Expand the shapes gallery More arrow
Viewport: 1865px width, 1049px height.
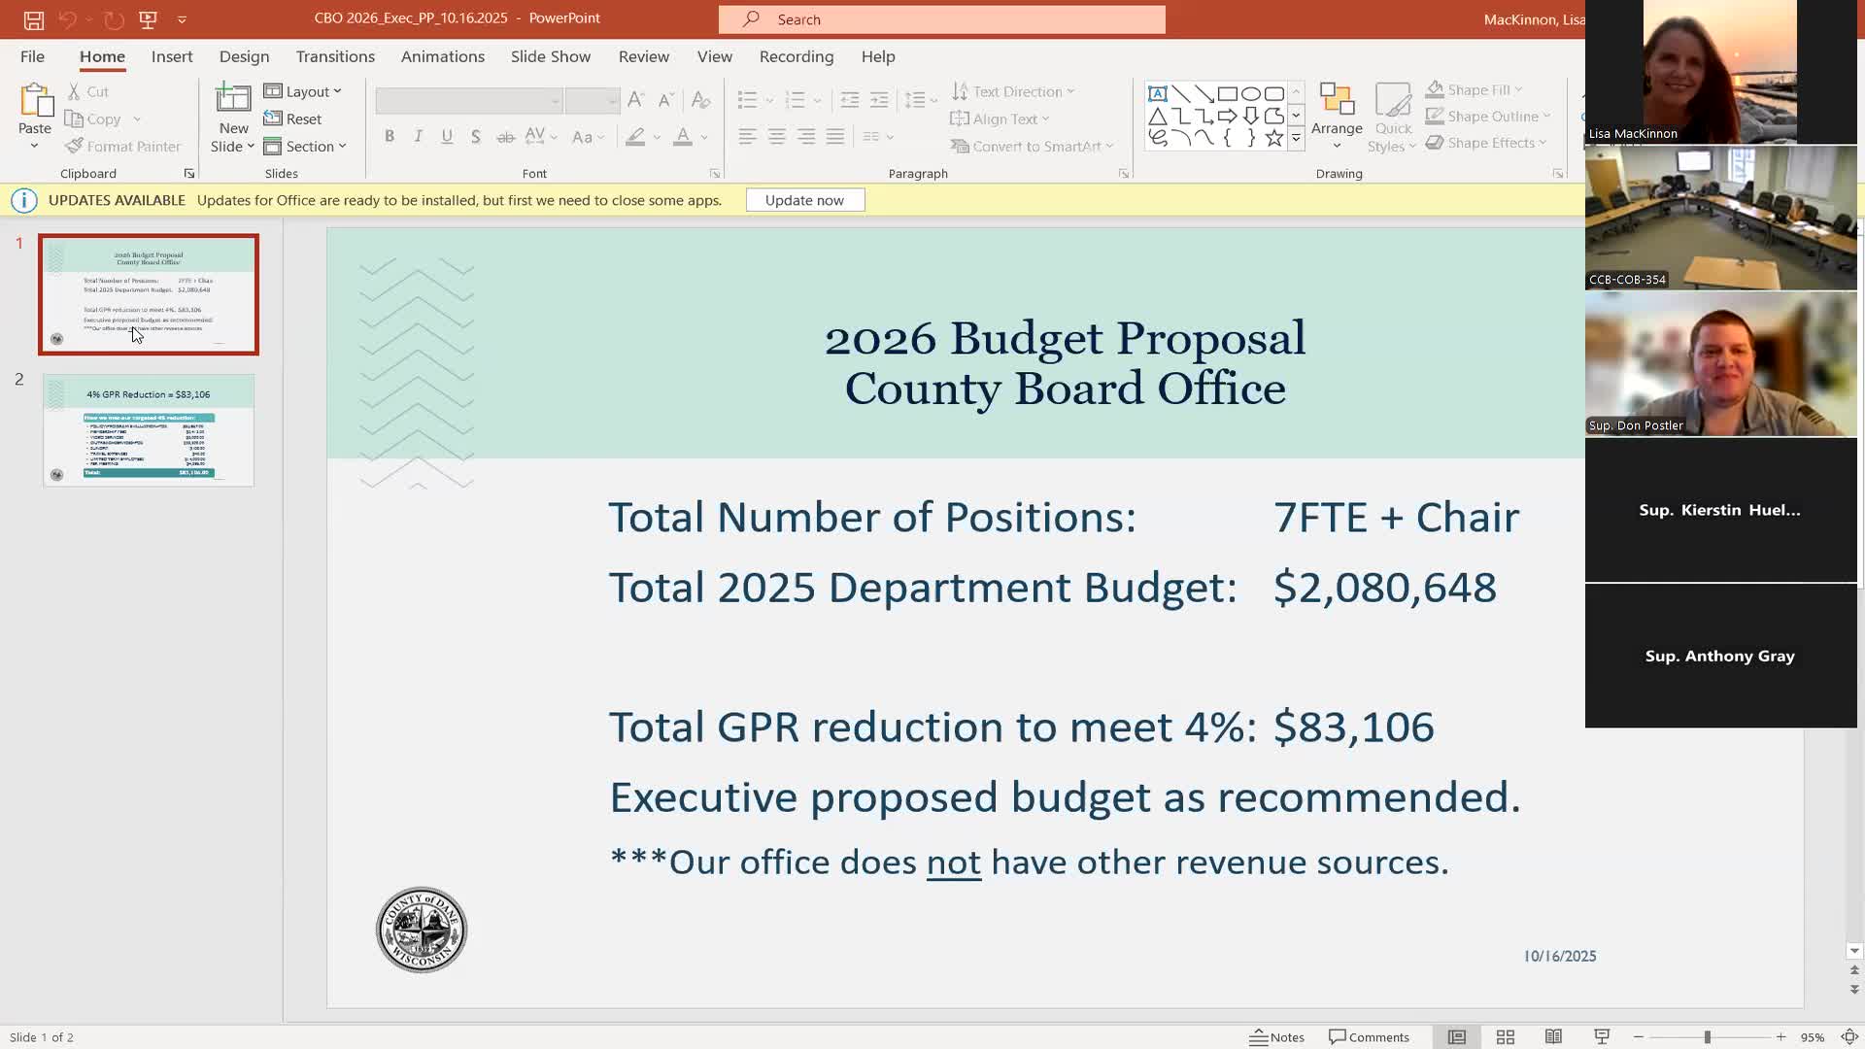click(1296, 139)
